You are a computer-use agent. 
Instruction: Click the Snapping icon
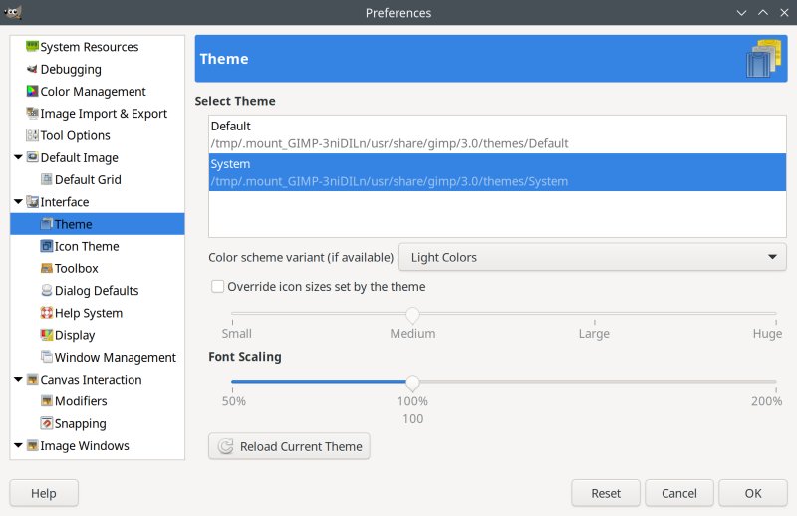coord(46,423)
